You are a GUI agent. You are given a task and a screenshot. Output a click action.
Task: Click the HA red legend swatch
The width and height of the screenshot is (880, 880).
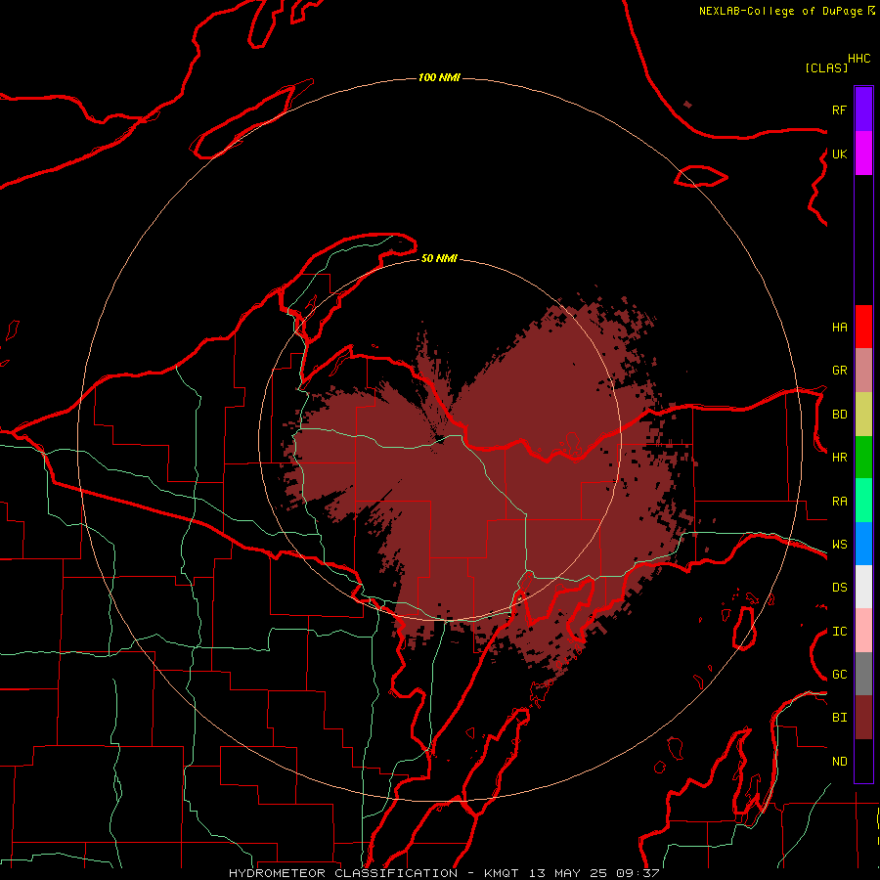[863, 327]
